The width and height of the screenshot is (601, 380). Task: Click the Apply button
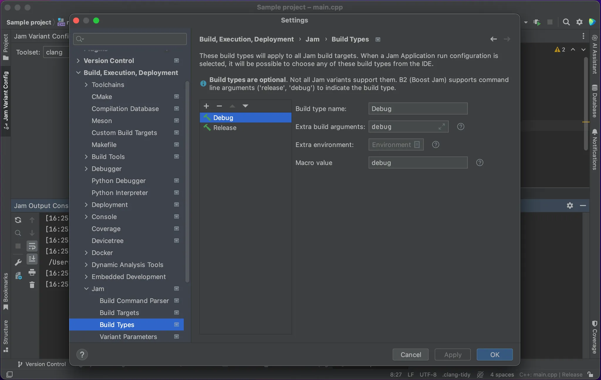[x=453, y=355]
